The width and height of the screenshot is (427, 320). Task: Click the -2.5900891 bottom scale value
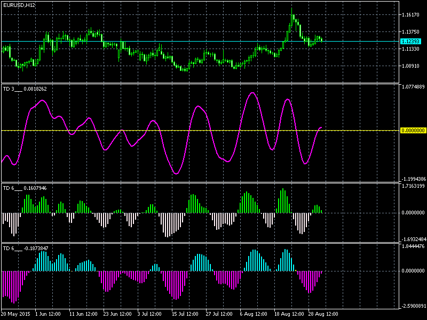click(413, 306)
